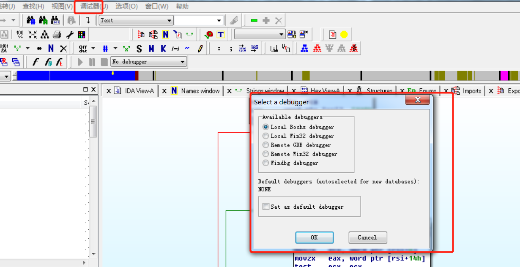Close the Names window tab with its x
Screen dimensions: 520x267
pos(164,91)
